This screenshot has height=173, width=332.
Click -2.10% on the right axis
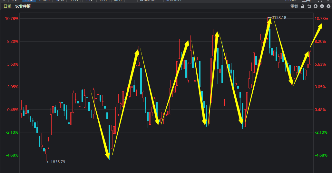pyautogui.click(x=321, y=132)
